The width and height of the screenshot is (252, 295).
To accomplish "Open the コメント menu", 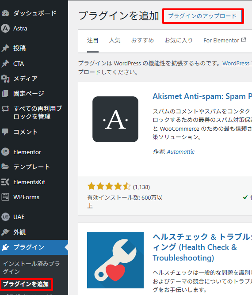I will [x=25, y=132].
